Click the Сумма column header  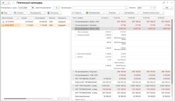point(27,18)
